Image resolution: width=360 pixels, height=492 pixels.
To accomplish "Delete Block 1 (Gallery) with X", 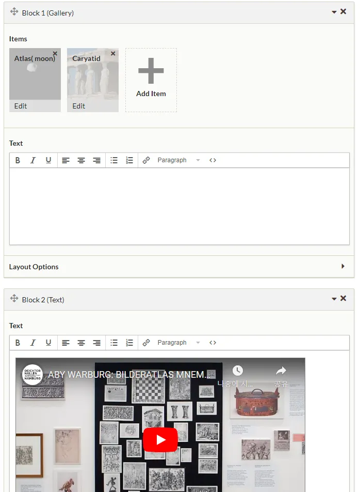I will (343, 11).
